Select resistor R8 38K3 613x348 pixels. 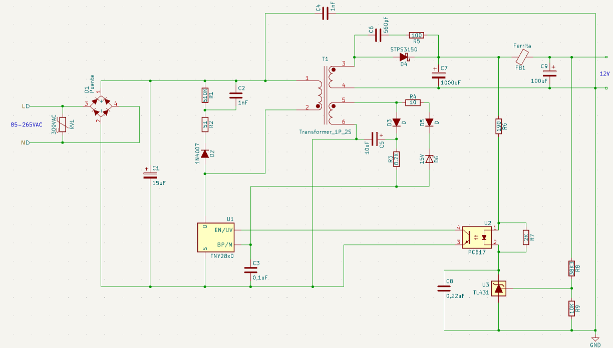pyautogui.click(x=571, y=268)
